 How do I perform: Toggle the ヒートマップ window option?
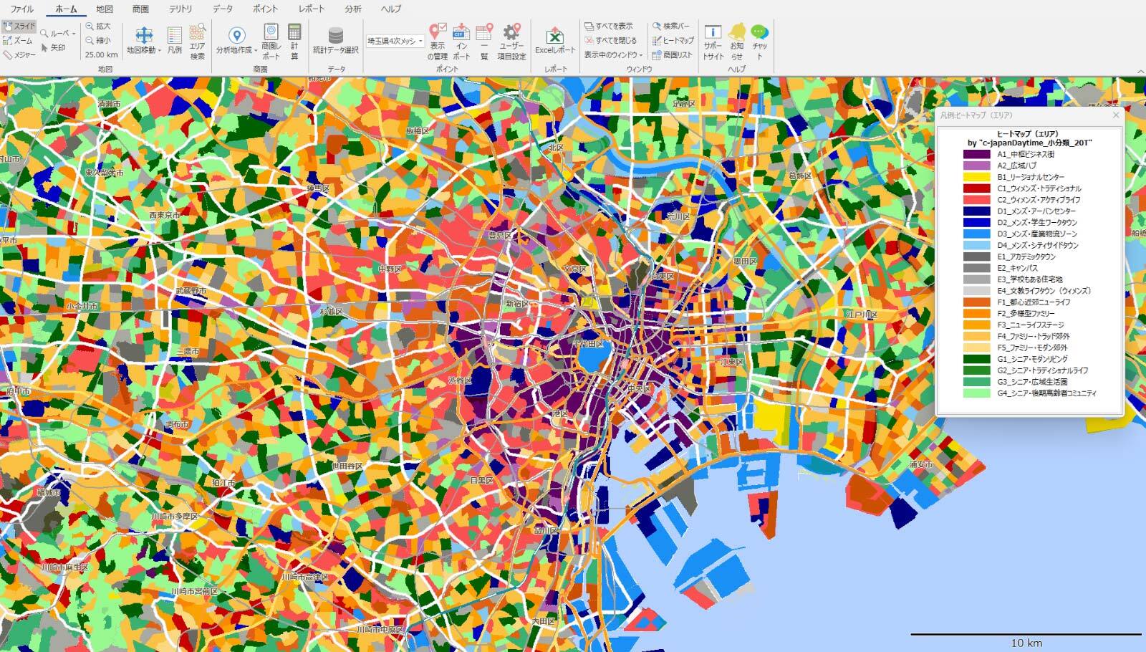click(x=673, y=41)
